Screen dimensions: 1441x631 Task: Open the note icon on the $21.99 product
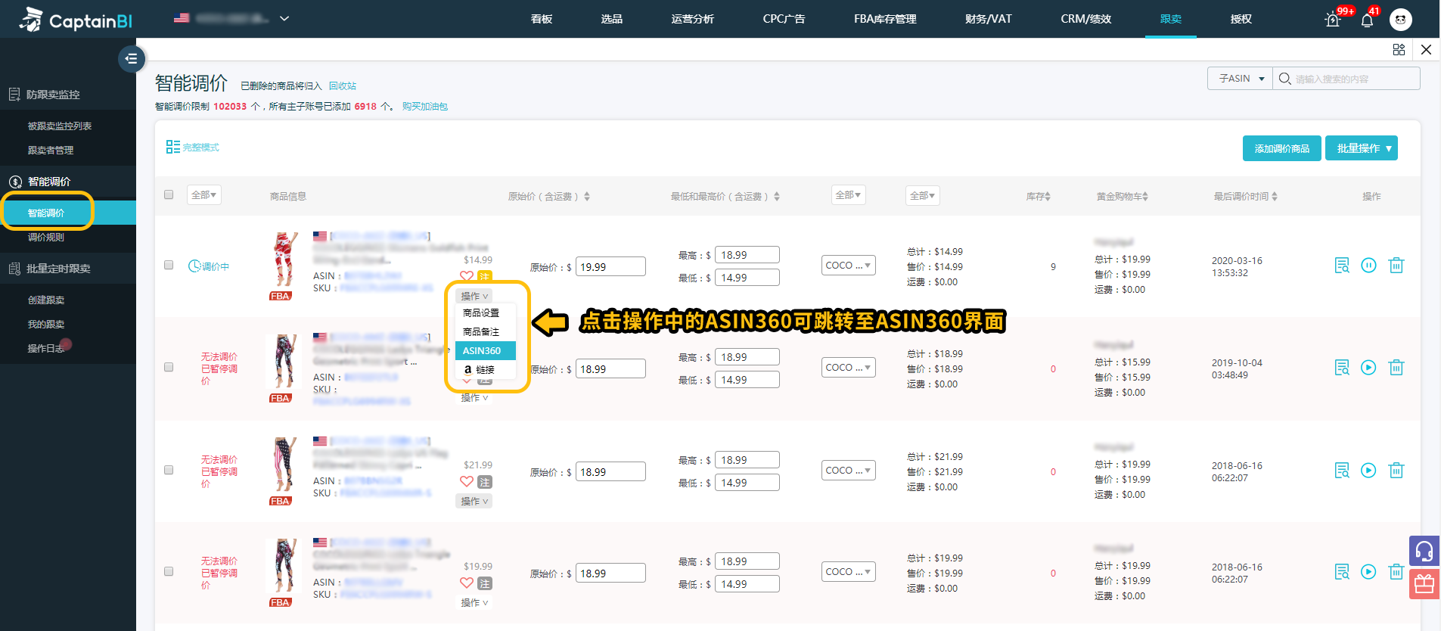pyautogui.click(x=485, y=482)
